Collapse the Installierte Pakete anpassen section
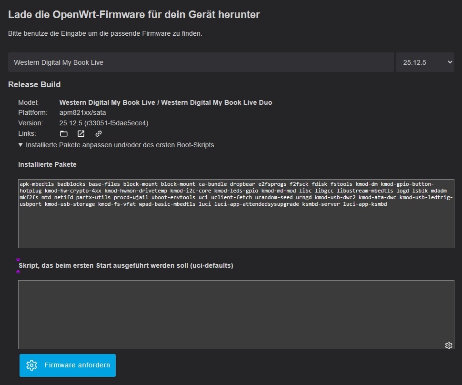462x385 pixels. [116, 145]
